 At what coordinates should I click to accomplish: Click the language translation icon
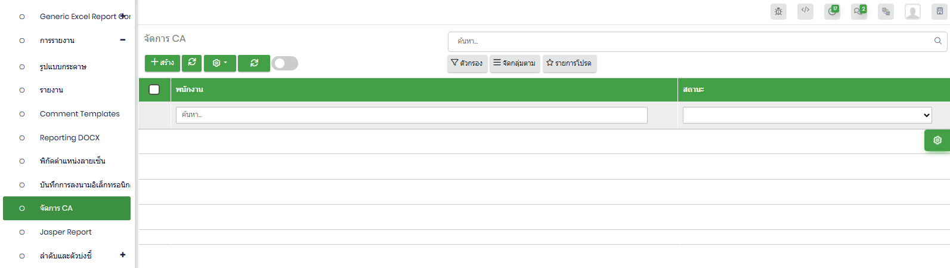point(886,11)
